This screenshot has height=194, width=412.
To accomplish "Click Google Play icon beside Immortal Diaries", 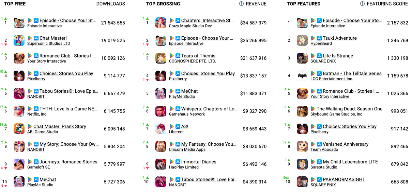I will click(172, 162).
